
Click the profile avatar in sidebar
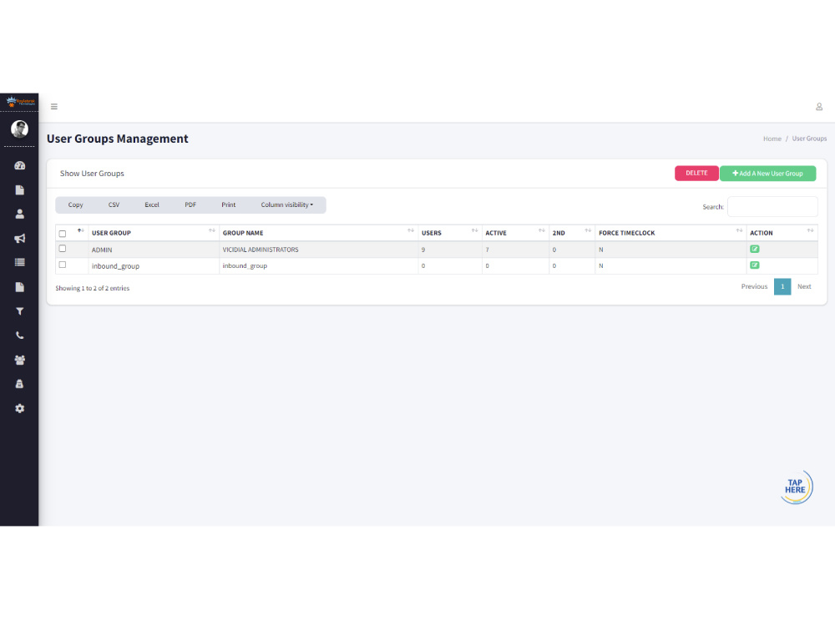pos(20,129)
